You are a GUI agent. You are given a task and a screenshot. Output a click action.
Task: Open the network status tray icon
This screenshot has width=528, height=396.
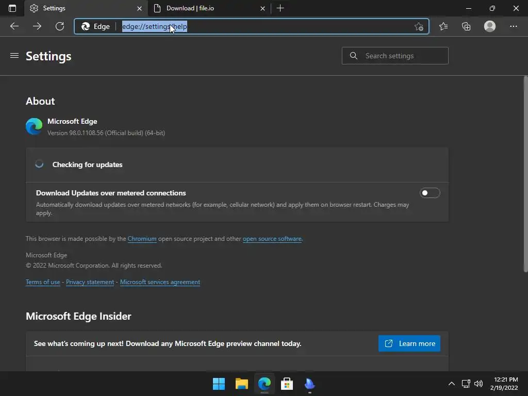[x=466, y=384]
